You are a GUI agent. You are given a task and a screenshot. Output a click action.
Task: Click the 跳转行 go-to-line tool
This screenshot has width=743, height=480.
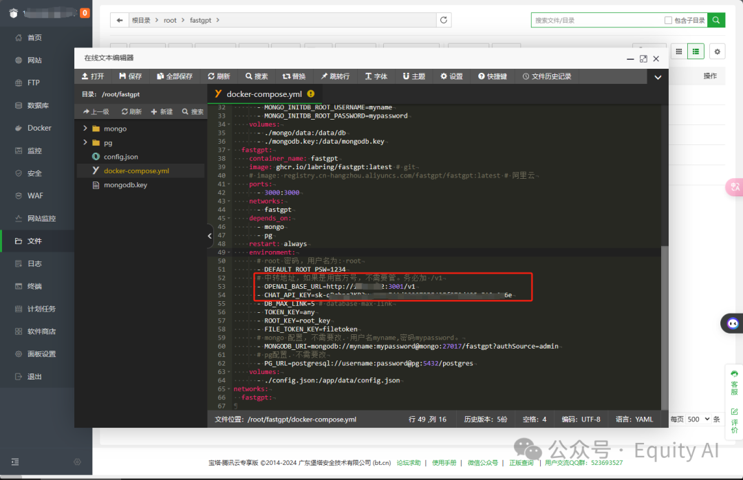(x=334, y=76)
